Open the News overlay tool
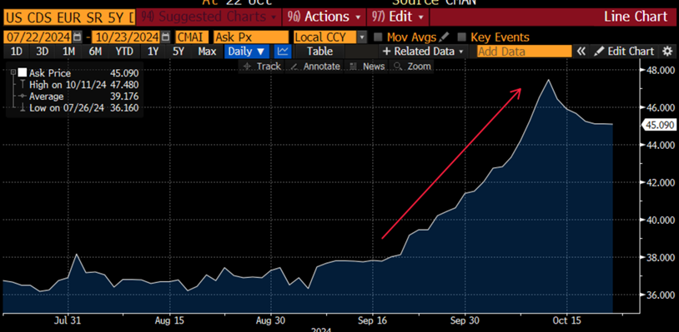Image resolution: width=679 pixels, height=332 pixels. (x=368, y=67)
